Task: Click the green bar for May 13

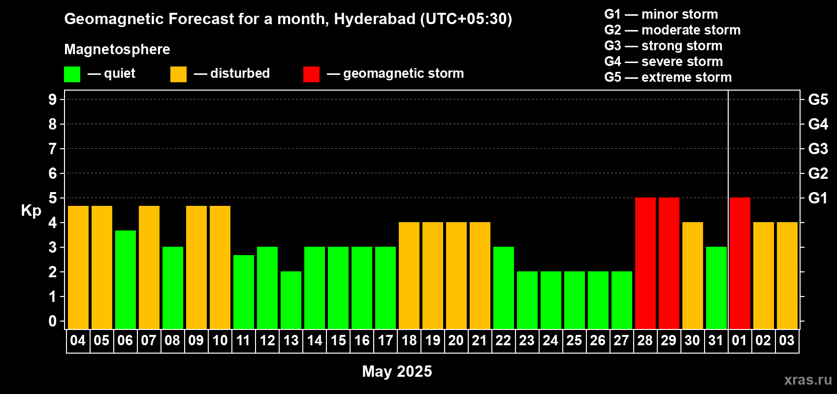Action: pyautogui.click(x=291, y=300)
